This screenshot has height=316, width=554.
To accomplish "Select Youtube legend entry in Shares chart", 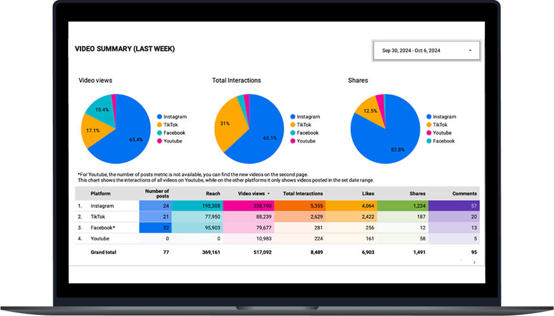I will click(x=442, y=133).
